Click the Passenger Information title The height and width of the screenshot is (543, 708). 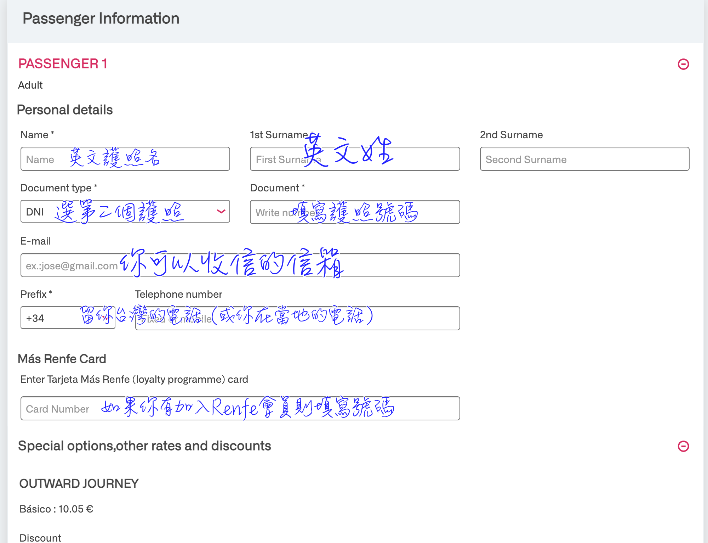[101, 18]
